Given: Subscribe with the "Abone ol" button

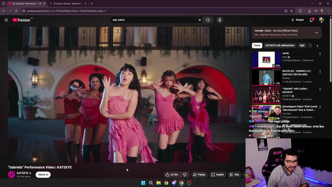Looking at the screenshot, I should click(x=43, y=175).
